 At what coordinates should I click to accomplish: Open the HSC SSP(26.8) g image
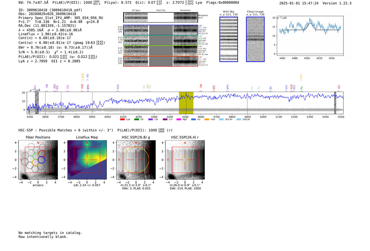136,160
